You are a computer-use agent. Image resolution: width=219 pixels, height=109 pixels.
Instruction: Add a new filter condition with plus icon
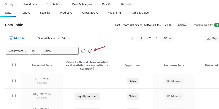[90, 51]
